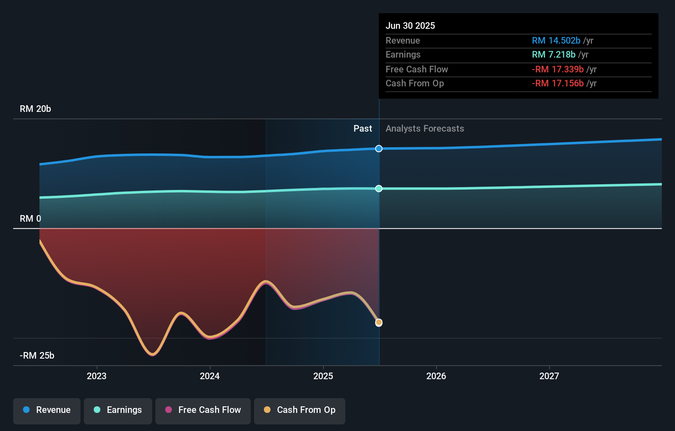Click the 2024 x-axis label
The image size is (675, 431).
(210, 376)
